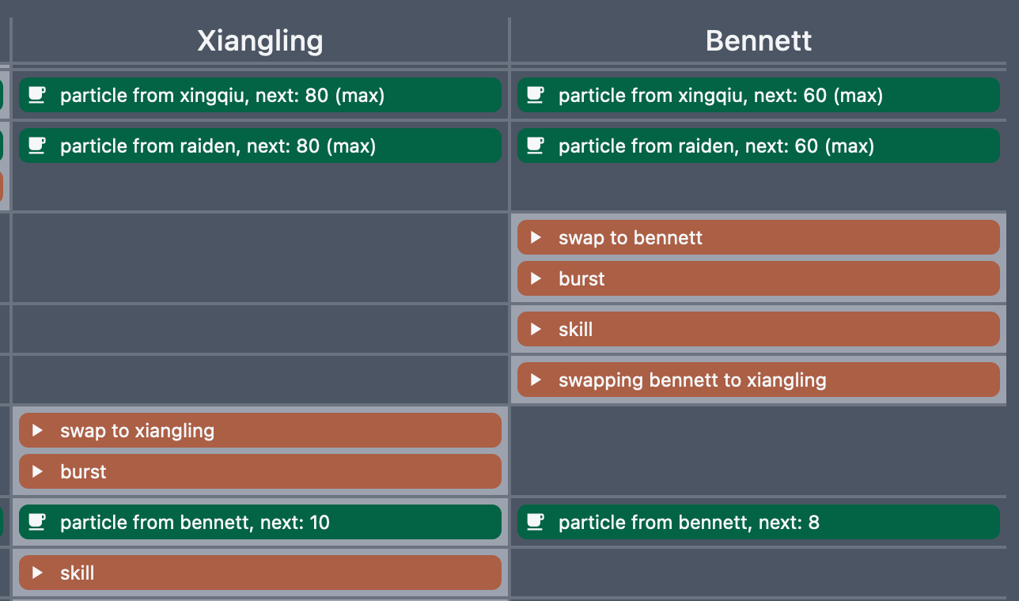This screenshot has width=1019, height=601.
Task: Click Xiangling's 'burst' action bar
Action: pyautogui.click(x=259, y=471)
